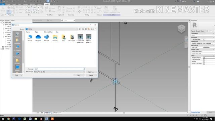Toggle Room Calculation Point checkbox

(x=204, y=64)
